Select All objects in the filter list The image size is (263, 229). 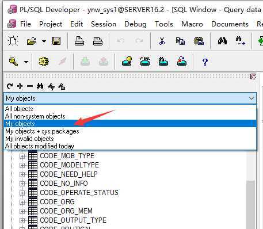(x=130, y=109)
